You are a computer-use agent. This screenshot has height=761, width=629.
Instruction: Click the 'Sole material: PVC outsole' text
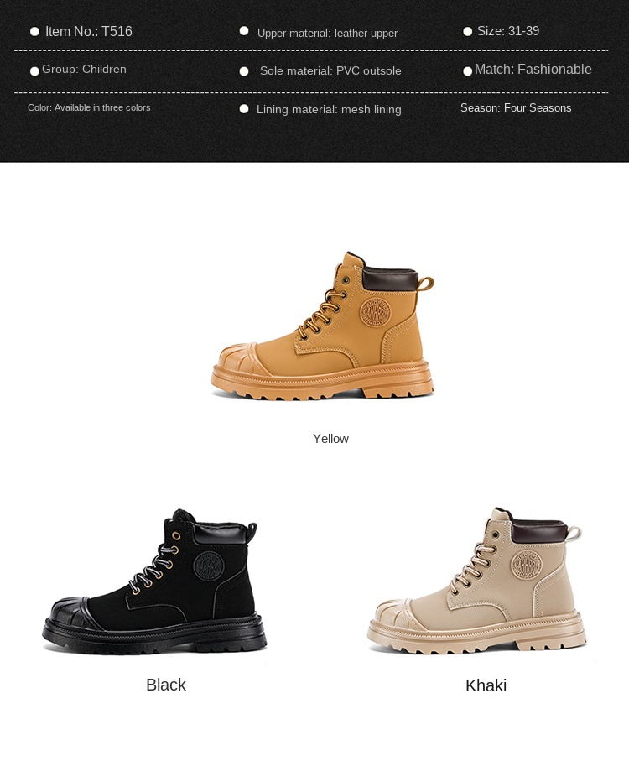point(330,70)
